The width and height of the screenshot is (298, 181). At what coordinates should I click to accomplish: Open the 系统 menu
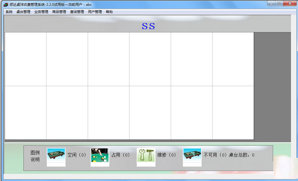coord(9,12)
